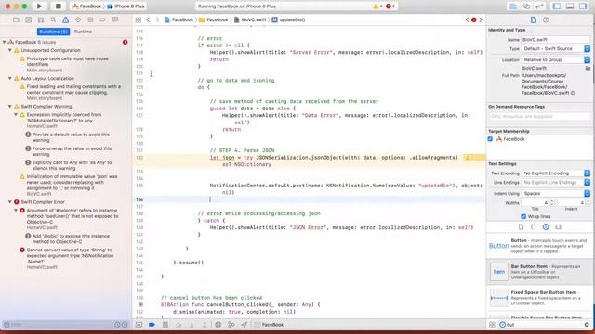Uncheck FaceBook target membership checkbox
Screen dimensions: 595x334
click(x=490, y=139)
